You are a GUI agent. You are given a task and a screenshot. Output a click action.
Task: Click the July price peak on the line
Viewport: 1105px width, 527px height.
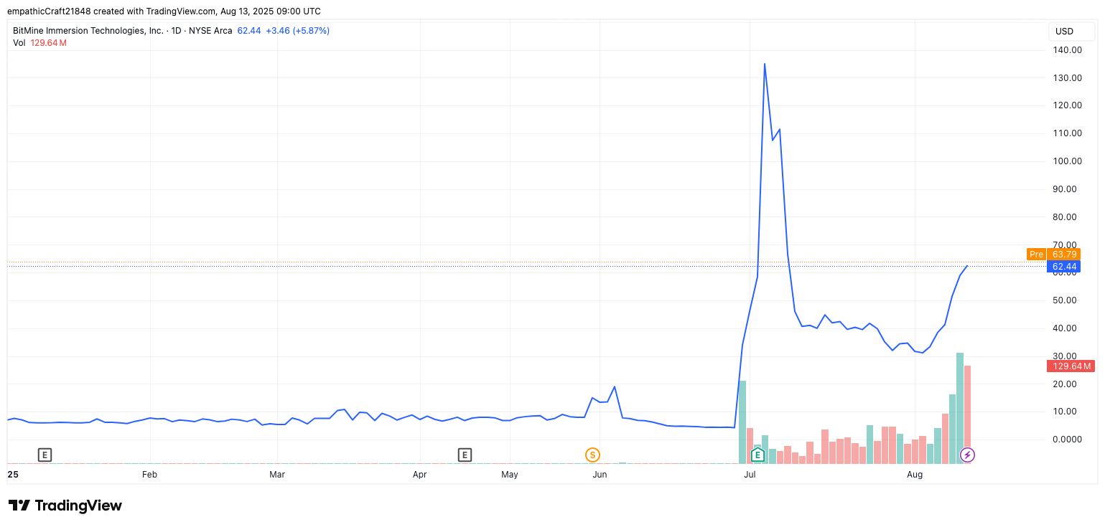tap(764, 64)
